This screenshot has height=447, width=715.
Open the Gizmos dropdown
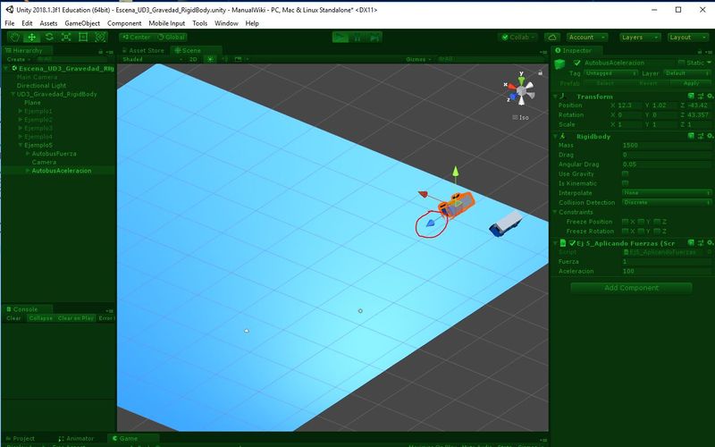418,59
